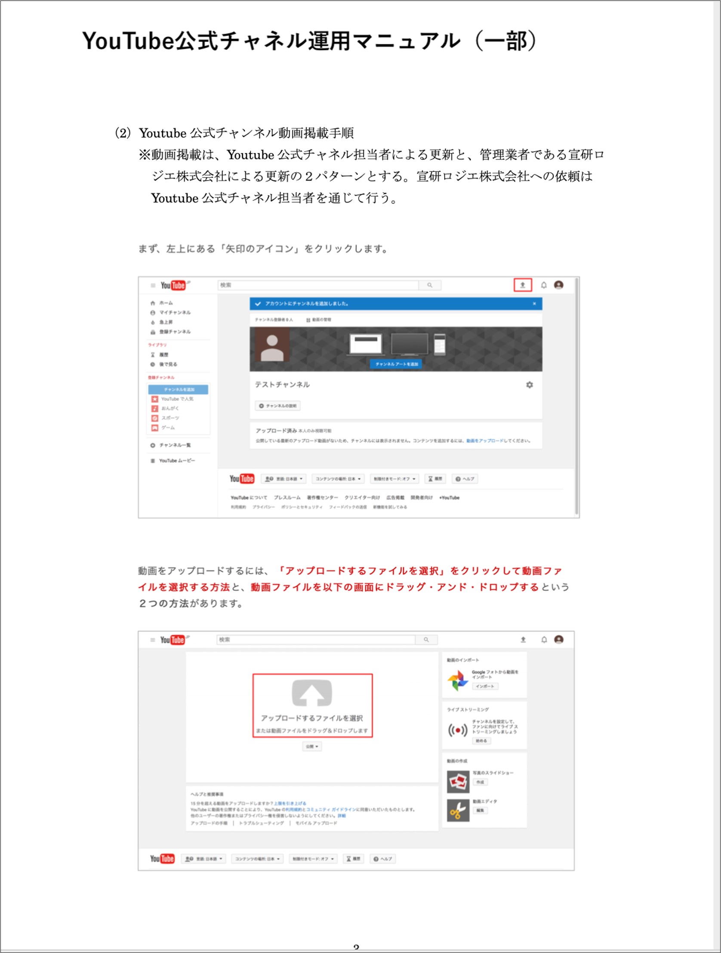Click the upload arrow icon on the upload page
The image size is (721, 953).
[x=523, y=640]
